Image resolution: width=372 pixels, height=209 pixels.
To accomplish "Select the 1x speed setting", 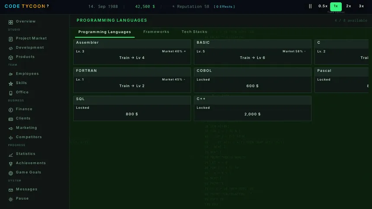I will [x=336, y=6].
